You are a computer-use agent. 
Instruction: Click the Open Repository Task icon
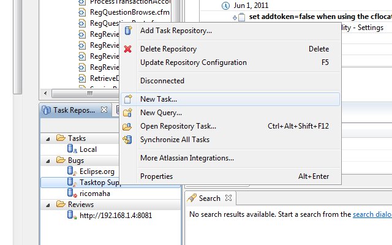point(127,127)
